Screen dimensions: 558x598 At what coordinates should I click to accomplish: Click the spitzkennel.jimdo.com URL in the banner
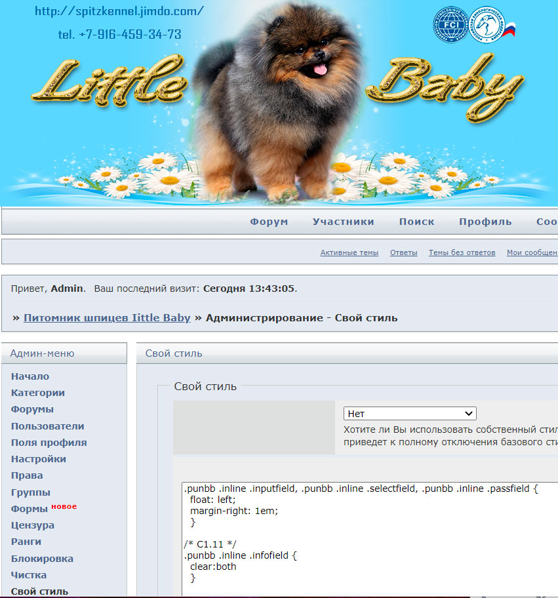[119, 11]
